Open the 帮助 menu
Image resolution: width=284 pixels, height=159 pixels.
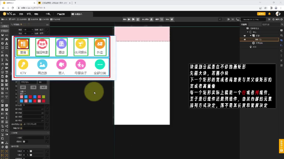point(36,14)
